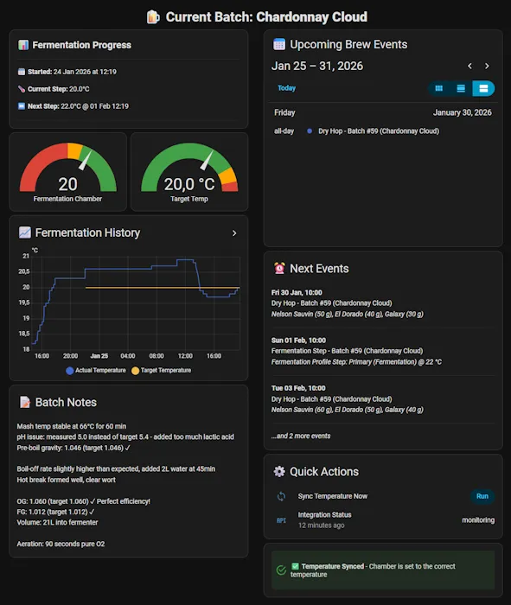Click Fermentation Profile Step Primary @ 22 °C
Viewport: 511px width, 605px height.
[x=356, y=362]
